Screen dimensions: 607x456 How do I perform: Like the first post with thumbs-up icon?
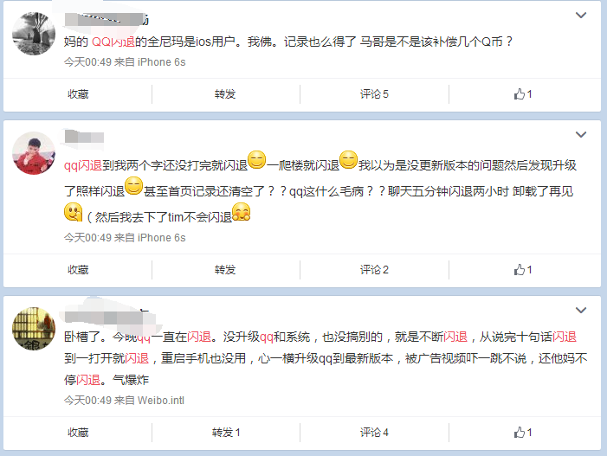coord(523,94)
